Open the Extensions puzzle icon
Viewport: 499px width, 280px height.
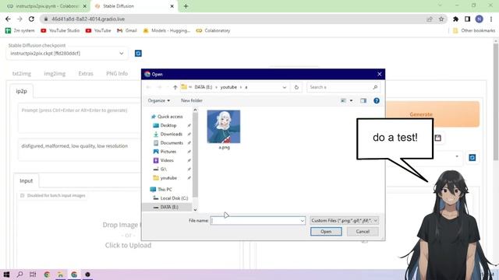pos(455,19)
